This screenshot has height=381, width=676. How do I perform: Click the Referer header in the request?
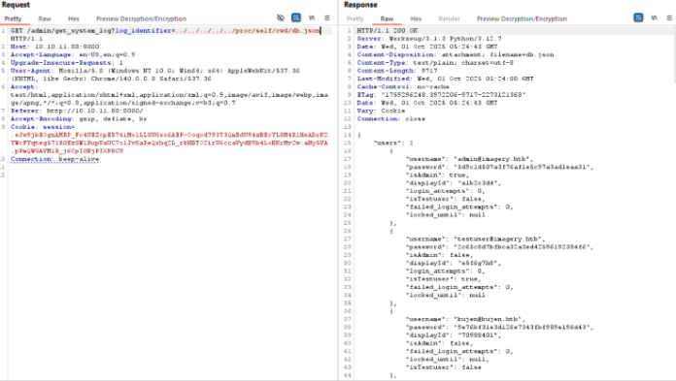77,111
